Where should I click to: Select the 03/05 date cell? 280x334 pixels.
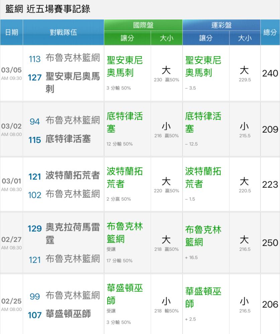click(11, 73)
